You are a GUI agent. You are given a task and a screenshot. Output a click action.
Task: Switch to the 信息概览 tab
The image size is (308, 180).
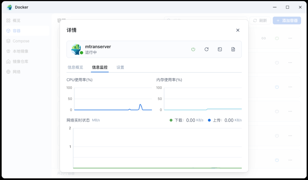tap(75, 67)
